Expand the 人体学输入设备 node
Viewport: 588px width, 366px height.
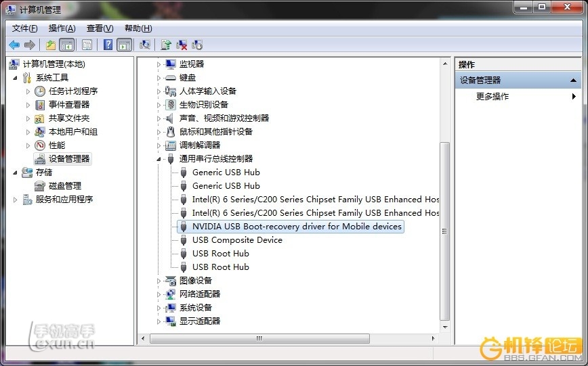click(x=159, y=91)
